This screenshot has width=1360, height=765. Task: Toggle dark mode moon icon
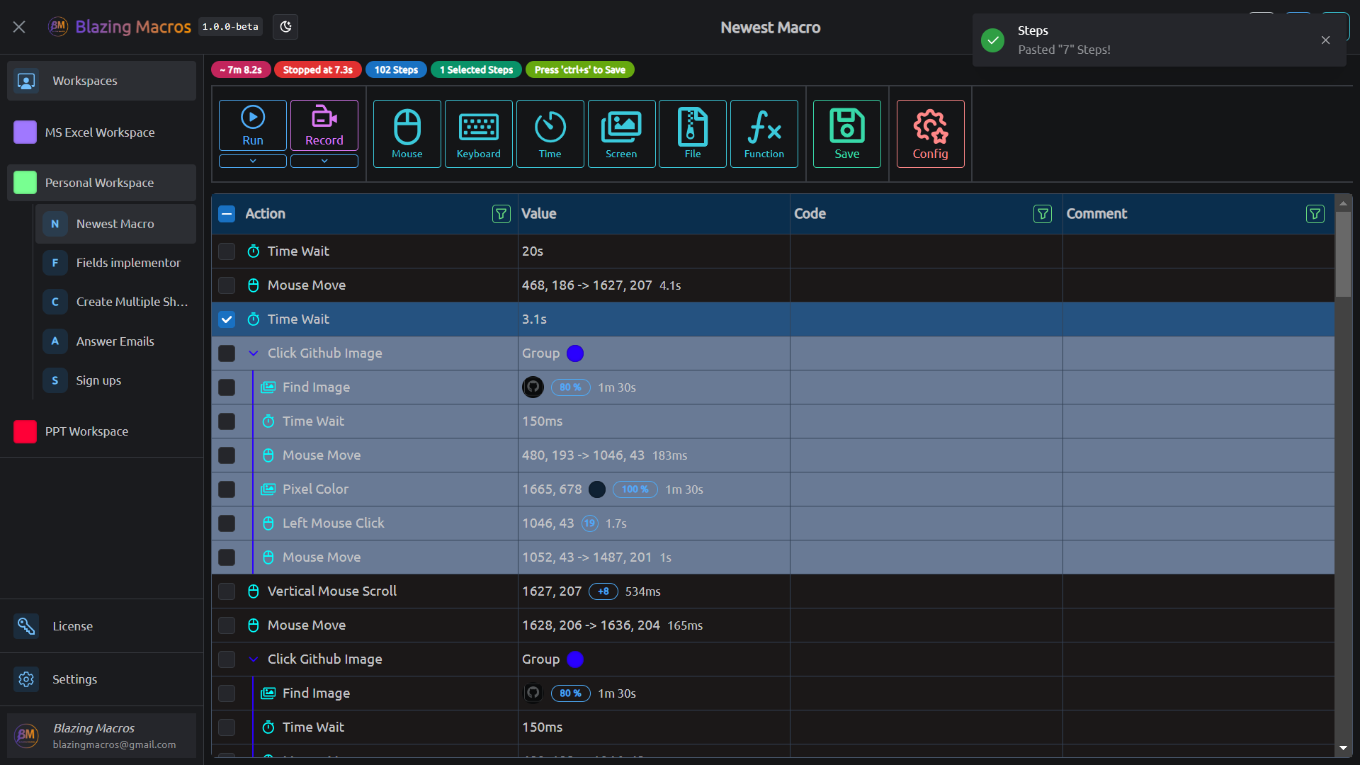pos(285,27)
